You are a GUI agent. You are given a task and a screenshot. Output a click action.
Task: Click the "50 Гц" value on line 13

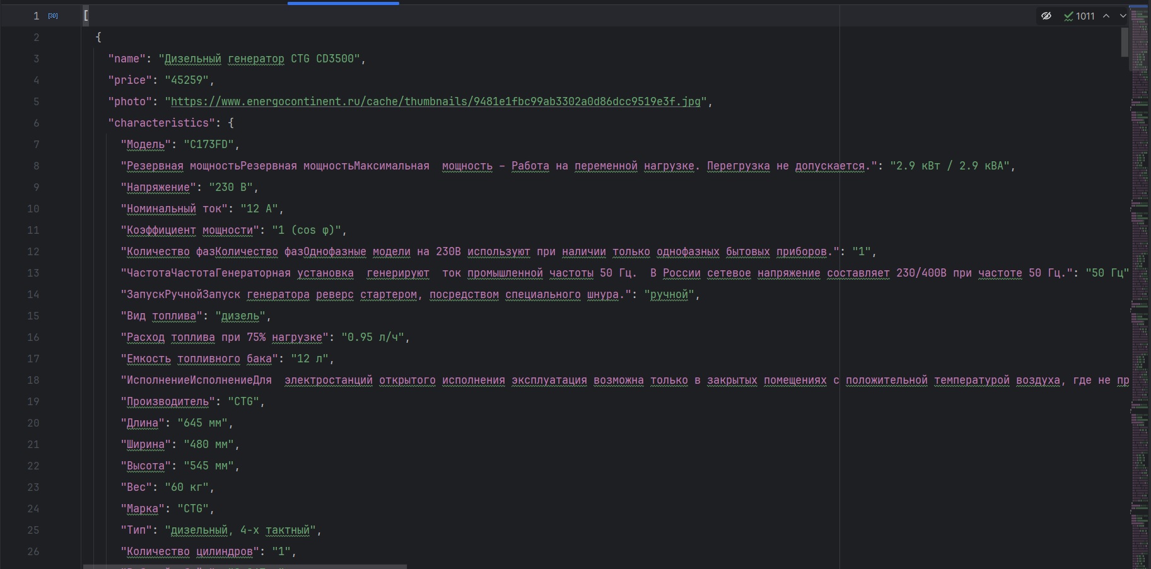(1107, 273)
